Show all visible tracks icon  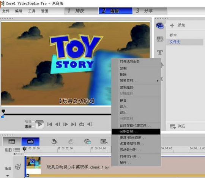tap(8, 150)
